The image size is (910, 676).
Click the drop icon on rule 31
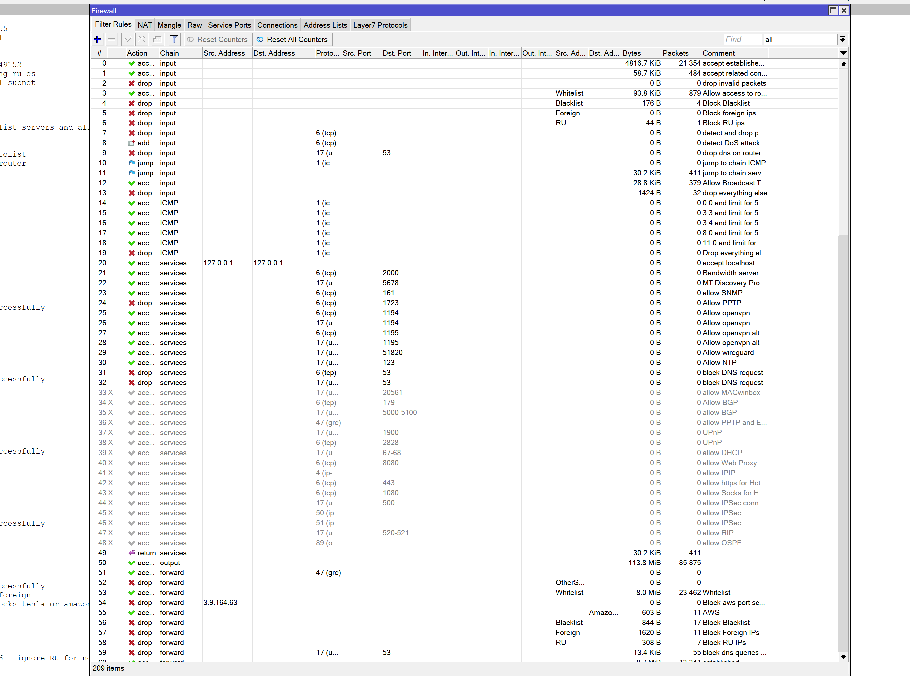[132, 373]
